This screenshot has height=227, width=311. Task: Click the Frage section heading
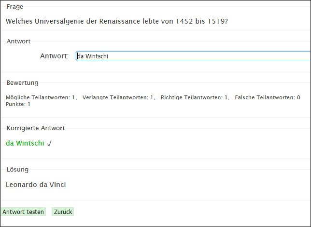[x=14, y=7]
